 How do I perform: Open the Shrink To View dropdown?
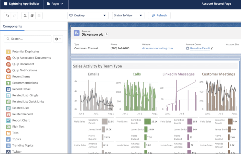coord(128,16)
